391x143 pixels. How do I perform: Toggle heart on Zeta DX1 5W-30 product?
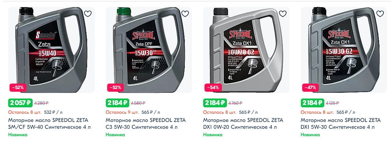pos(380,14)
